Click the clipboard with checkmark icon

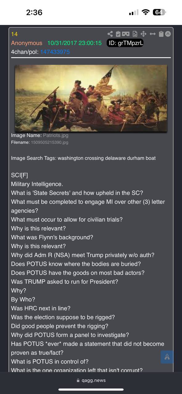tap(118, 34)
